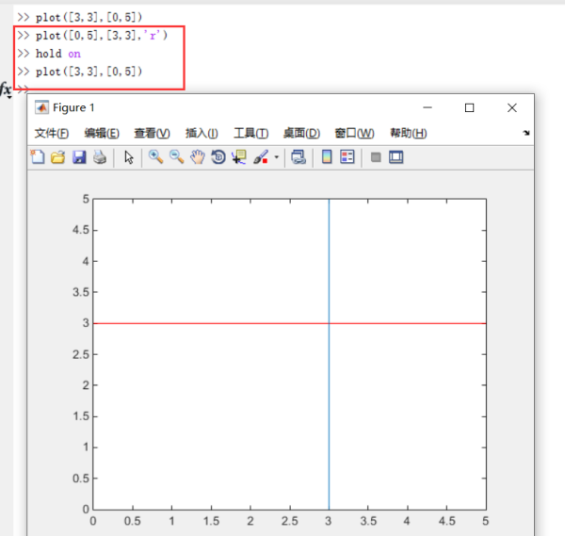This screenshot has width=565, height=536.
Task: Open the 文件(F) menu
Action: (52, 133)
